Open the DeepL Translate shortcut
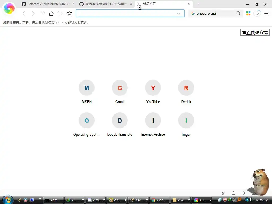This screenshot has height=204, width=272. point(120,125)
